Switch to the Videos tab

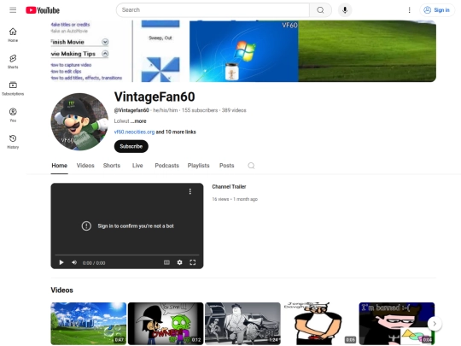click(85, 166)
